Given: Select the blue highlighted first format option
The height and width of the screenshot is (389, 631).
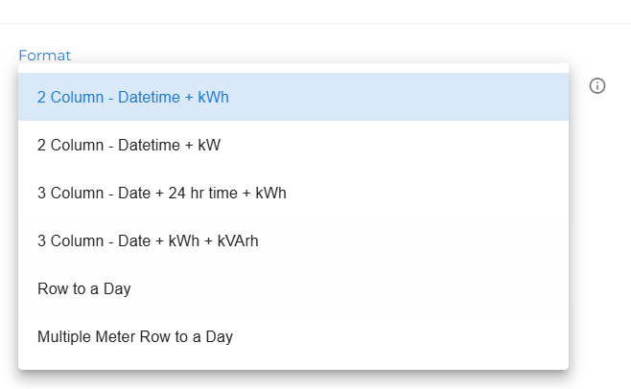Looking at the screenshot, I should pos(293,97).
